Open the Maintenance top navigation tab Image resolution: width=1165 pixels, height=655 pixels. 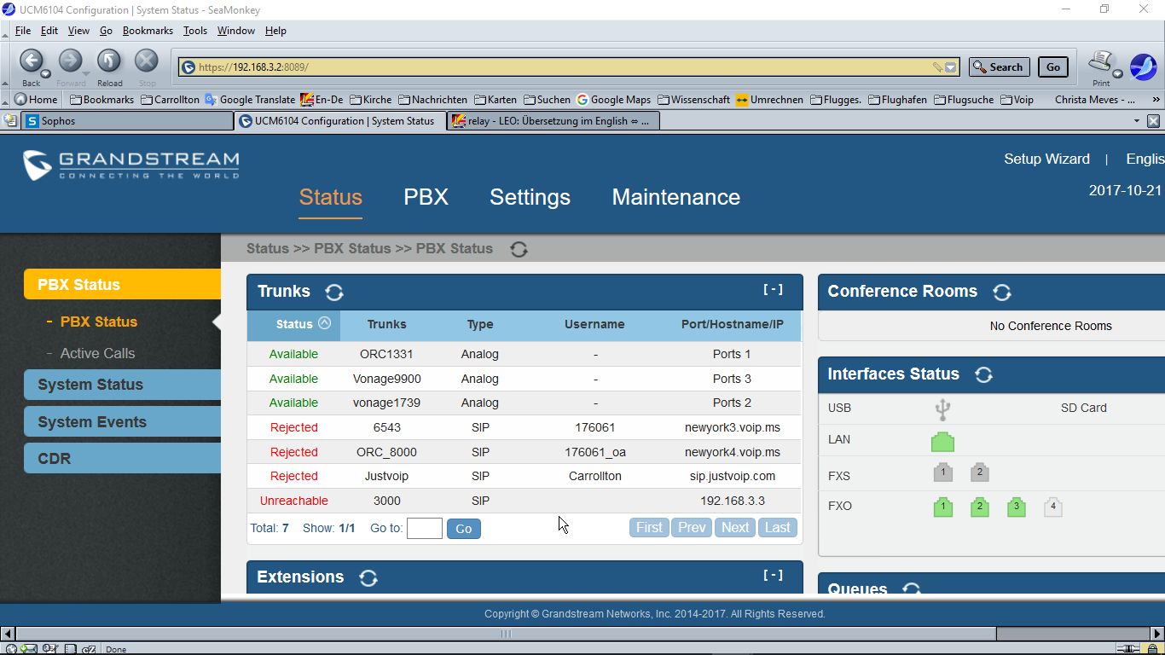point(675,197)
